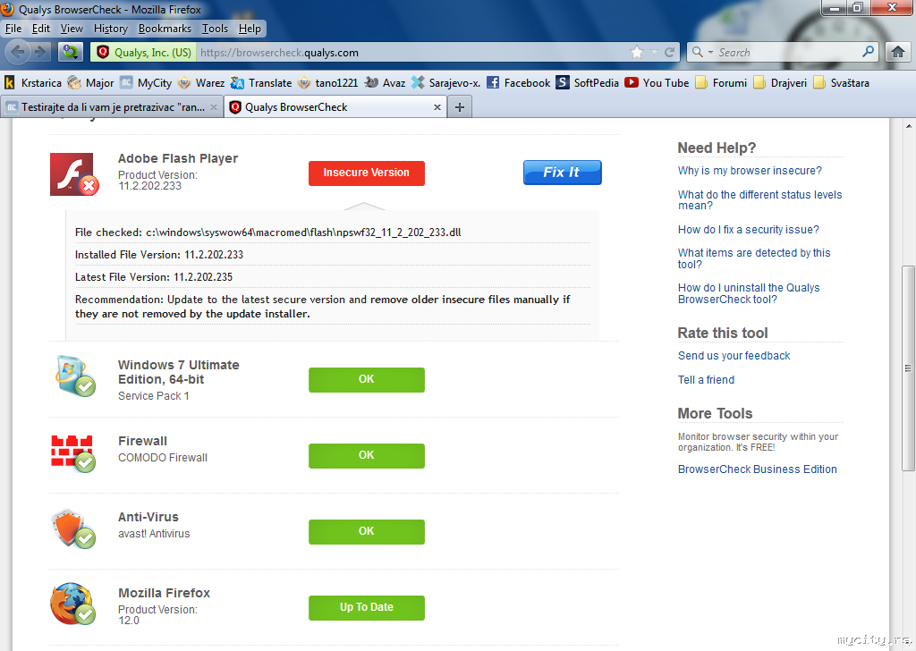Switch to the Testirajte da li vam tab
916x651 pixels.
[112, 107]
